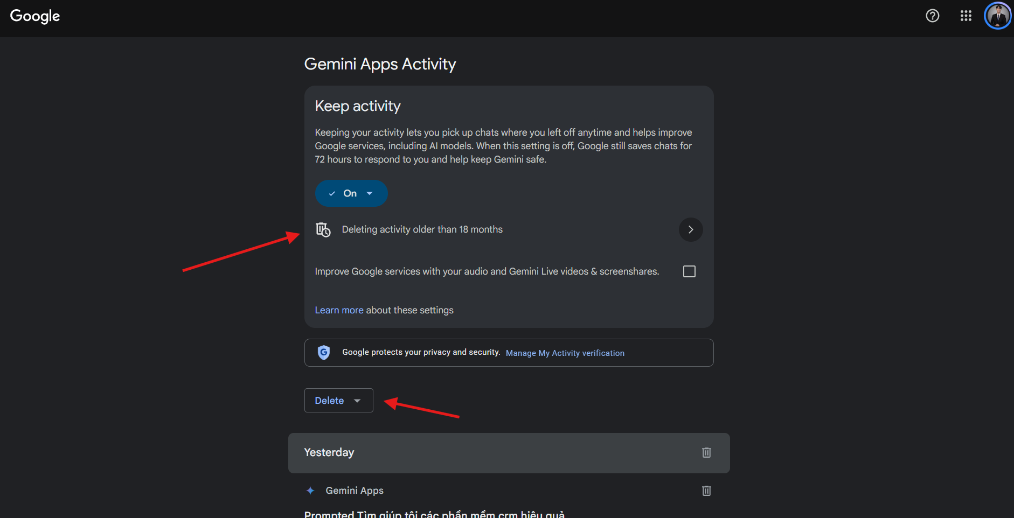Open the prompted activity entry text
1014x518 pixels.
point(434,514)
